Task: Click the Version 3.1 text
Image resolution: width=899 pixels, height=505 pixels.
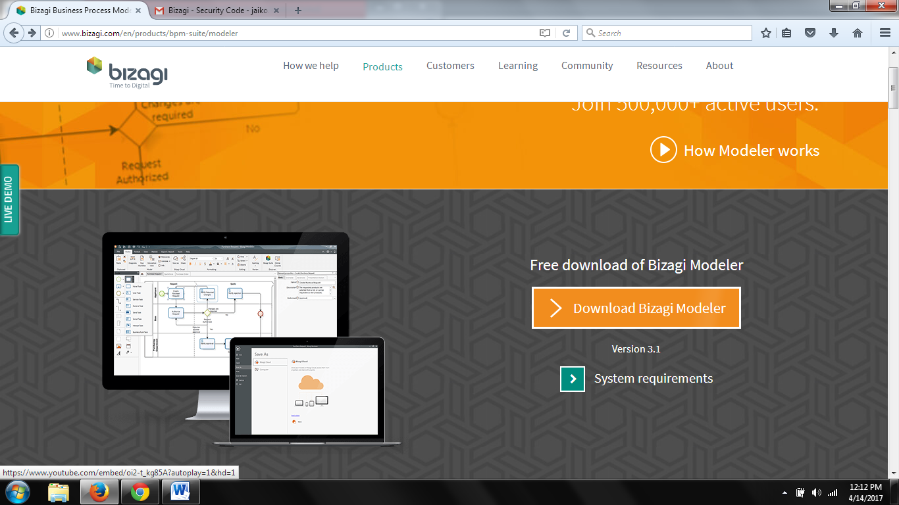Action: coord(636,349)
